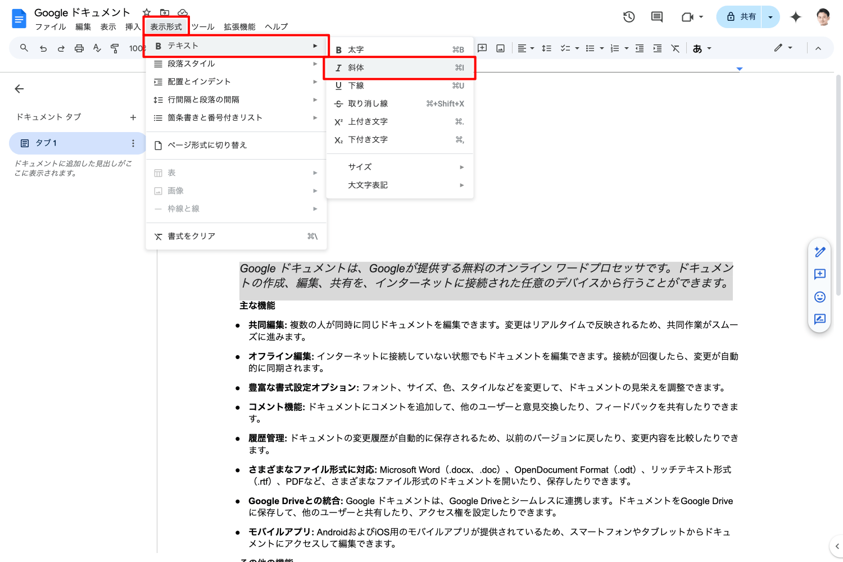Activate the paint format tool
Viewport: 843px width, 562px height.
[115, 48]
